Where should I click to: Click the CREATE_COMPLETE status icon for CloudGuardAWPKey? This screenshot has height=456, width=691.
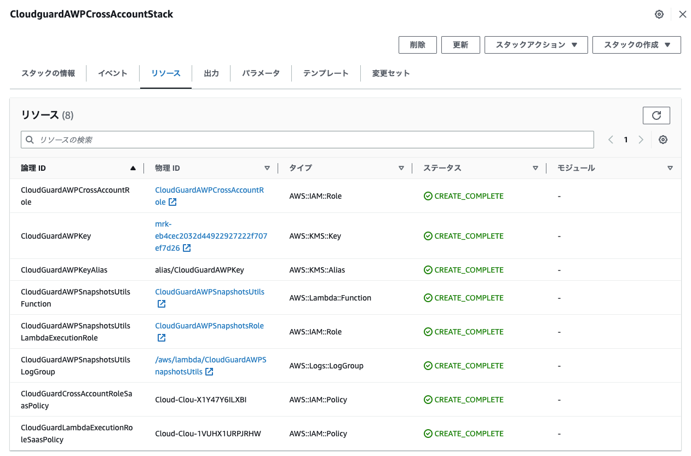428,235
